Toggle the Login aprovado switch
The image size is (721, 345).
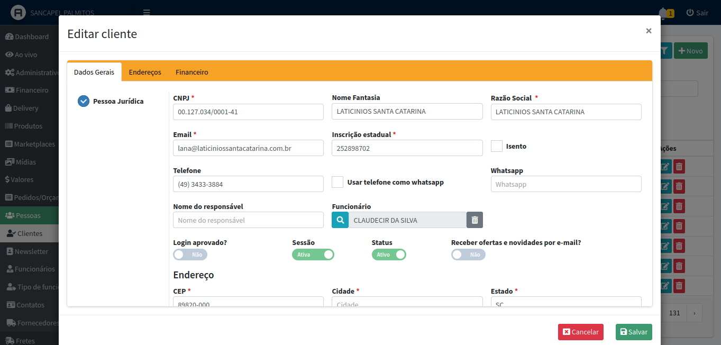click(190, 255)
